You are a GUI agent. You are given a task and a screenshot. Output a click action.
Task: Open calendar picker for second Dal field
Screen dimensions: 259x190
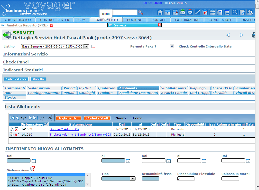pos(169,161)
